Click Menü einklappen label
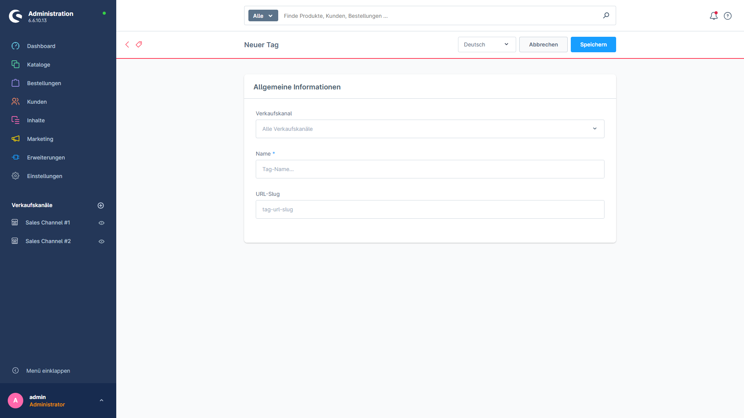 tap(48, 371)
